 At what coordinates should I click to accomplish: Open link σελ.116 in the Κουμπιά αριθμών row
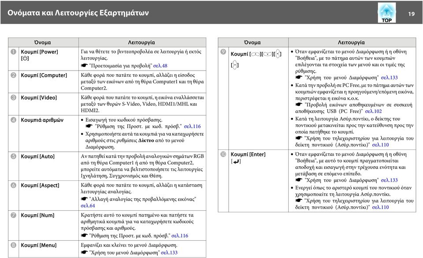[x=193, y=126]
